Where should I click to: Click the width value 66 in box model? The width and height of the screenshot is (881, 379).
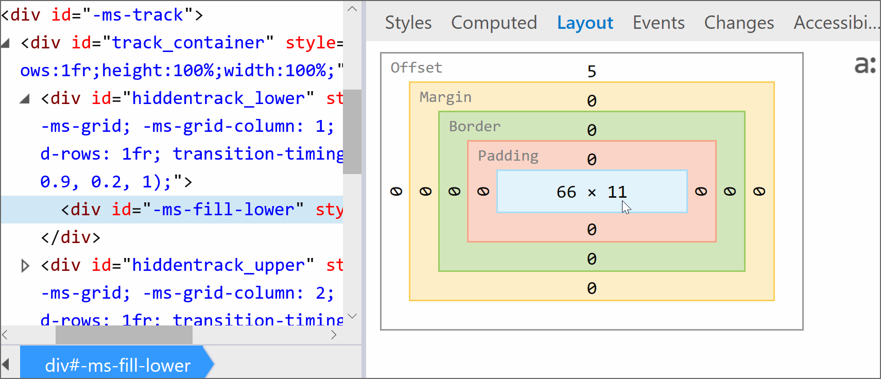pyautogui.click(x=566, y=192)
